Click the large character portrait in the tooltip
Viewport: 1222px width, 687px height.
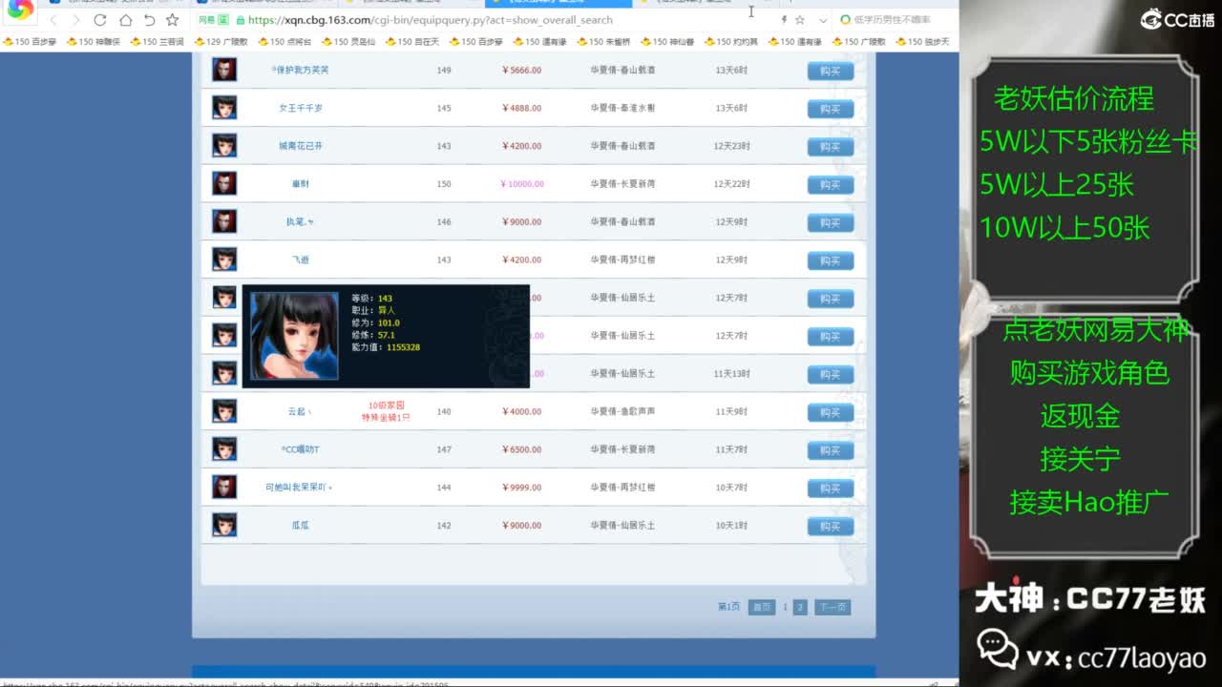[x=294, y=336]
